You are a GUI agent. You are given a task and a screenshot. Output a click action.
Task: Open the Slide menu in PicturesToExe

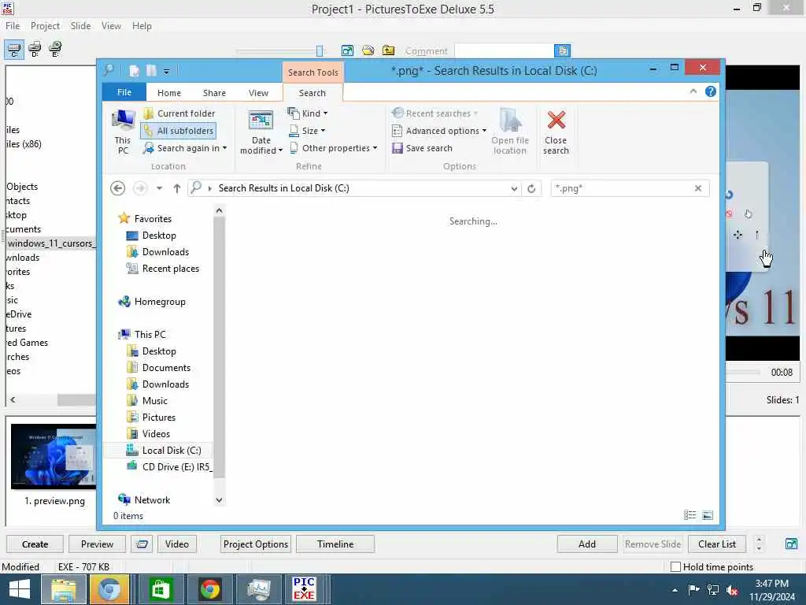[x=80, y=26]
